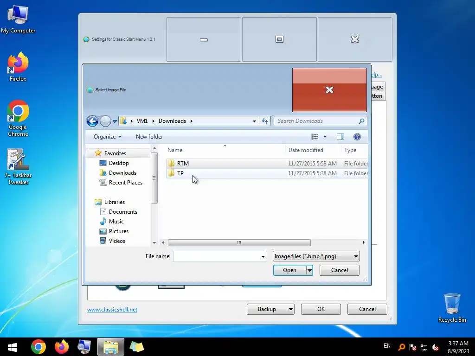This screenshot has height=356, width=475.
Task: Click New folder
Action: 149,137
